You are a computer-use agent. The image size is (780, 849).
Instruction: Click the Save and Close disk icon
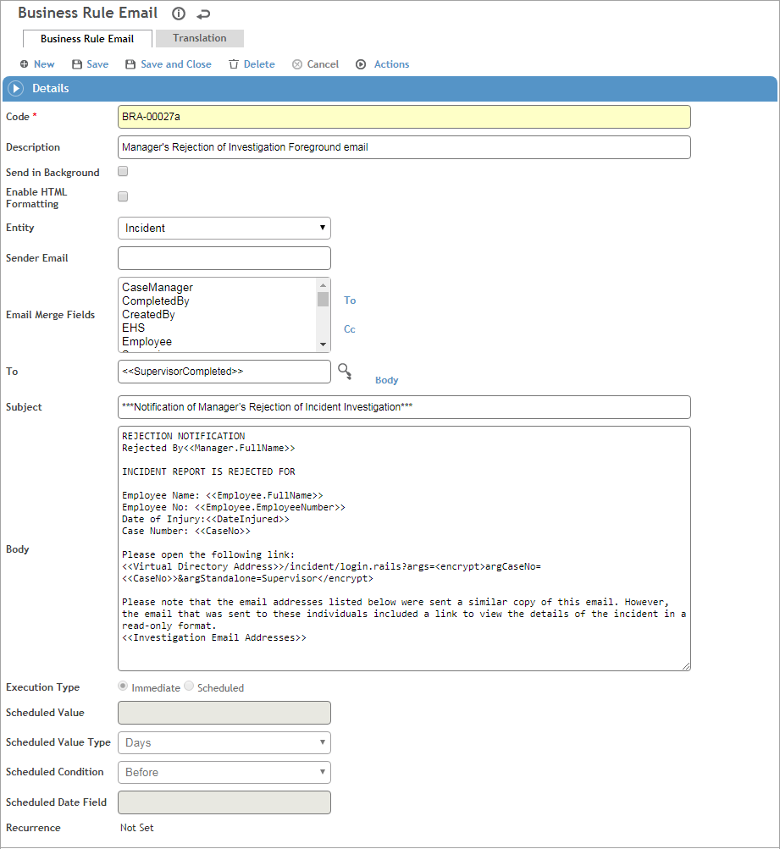coord(130,64)
